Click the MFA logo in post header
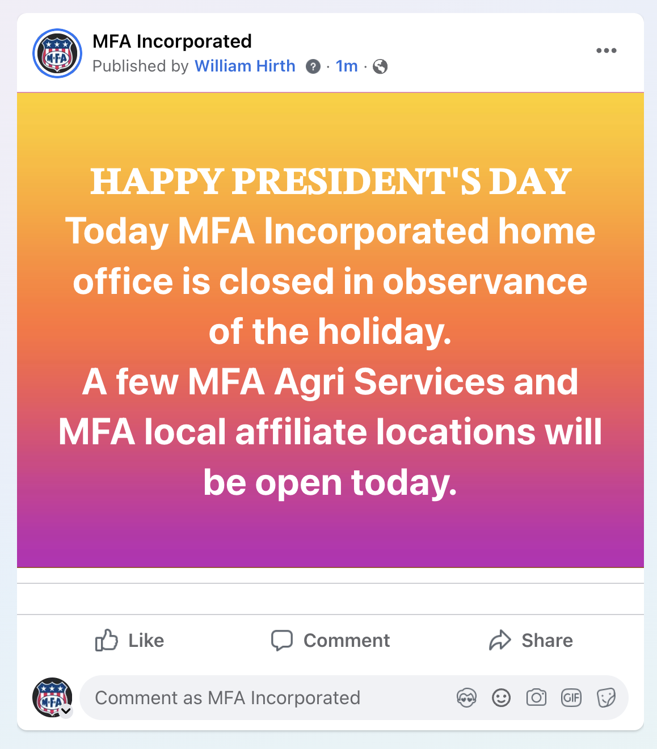The image size is (657, 749). pos(57,53)
